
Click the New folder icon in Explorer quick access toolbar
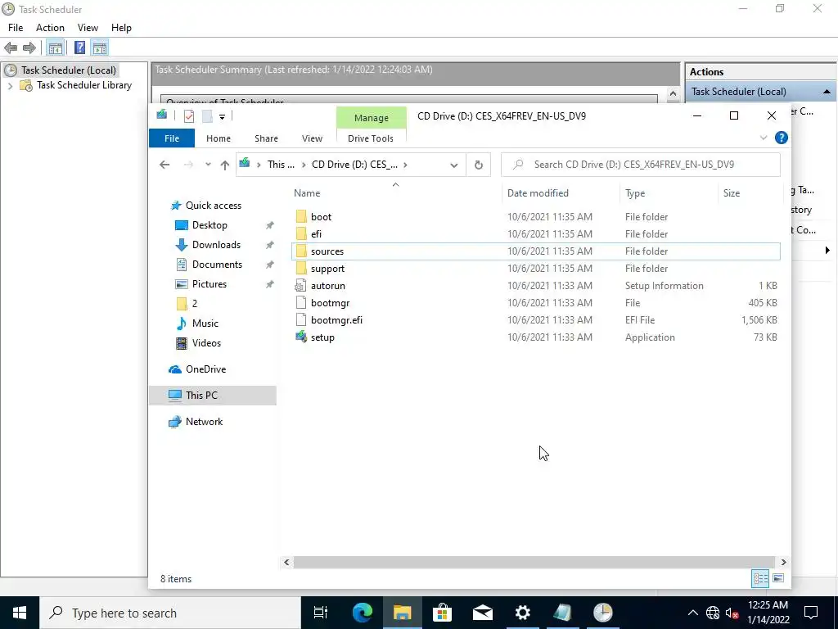(207, 116)
